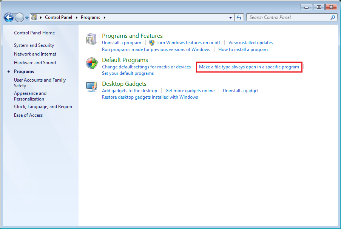The width and height of the screenshot is (341, 229).
Task: Click the Control Panel icon in address bar
Action: tap(34, 17)
